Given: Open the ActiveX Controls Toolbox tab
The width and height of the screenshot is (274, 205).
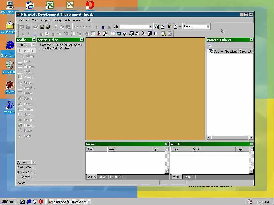Looking at the screenshot, I should pos(26,172).
